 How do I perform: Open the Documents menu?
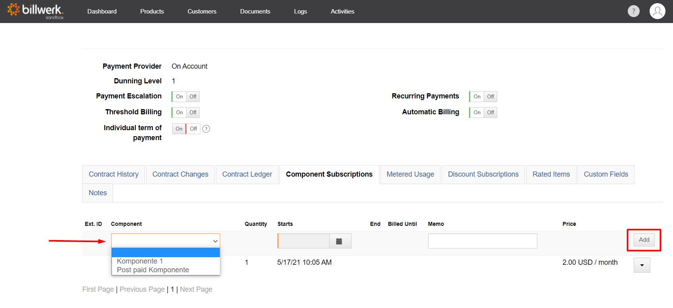click(255, 12)
